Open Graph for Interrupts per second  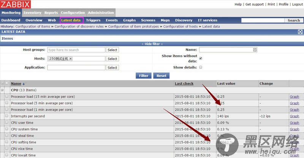pos(294,116)
